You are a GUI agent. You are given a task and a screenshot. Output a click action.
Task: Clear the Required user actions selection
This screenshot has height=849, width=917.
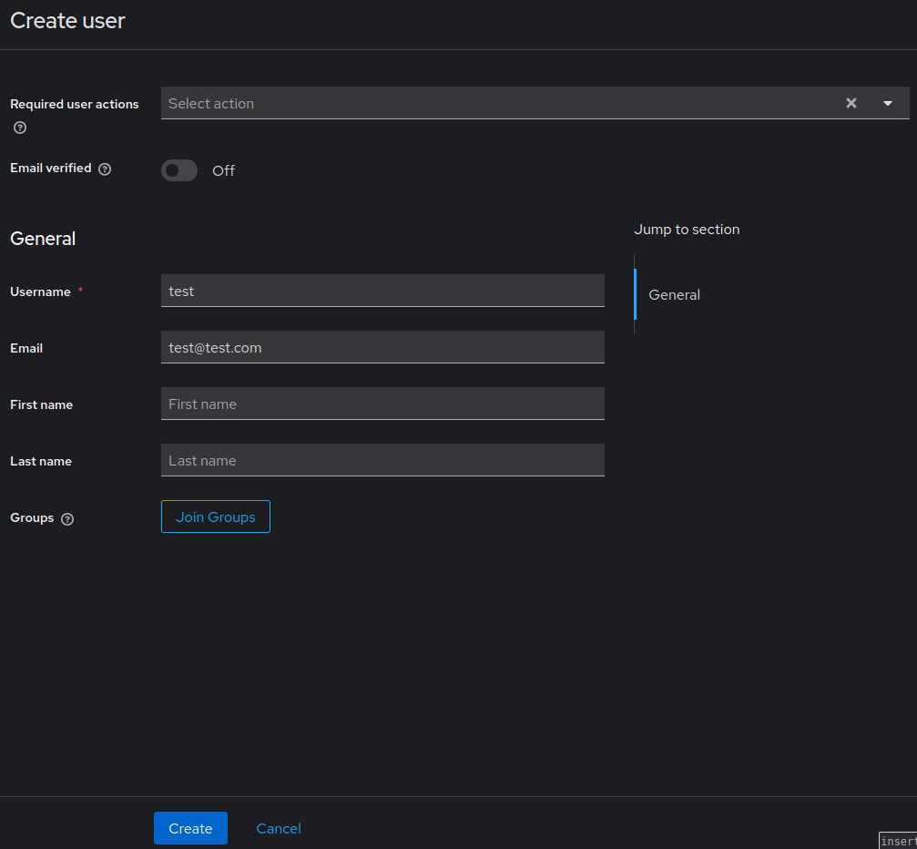tap(851, 103)
